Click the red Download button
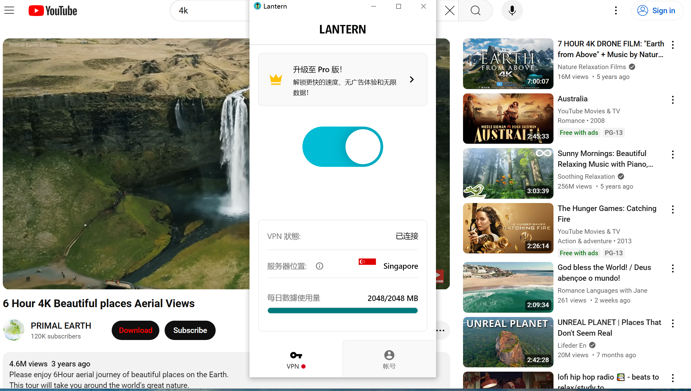 (135, 330)
